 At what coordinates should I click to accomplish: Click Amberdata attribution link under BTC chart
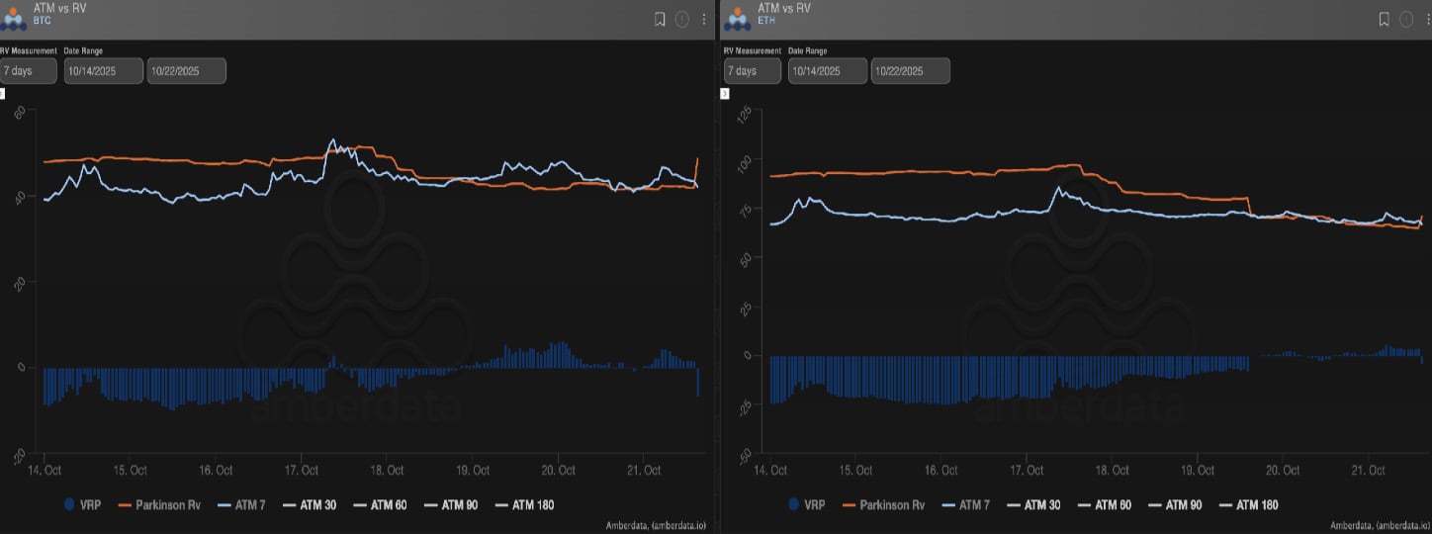coord(654,525)
